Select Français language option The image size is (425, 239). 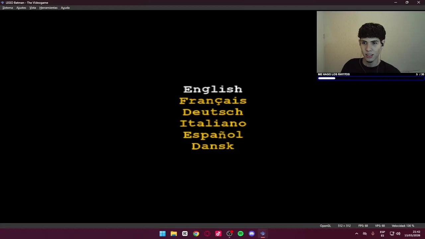213,101
